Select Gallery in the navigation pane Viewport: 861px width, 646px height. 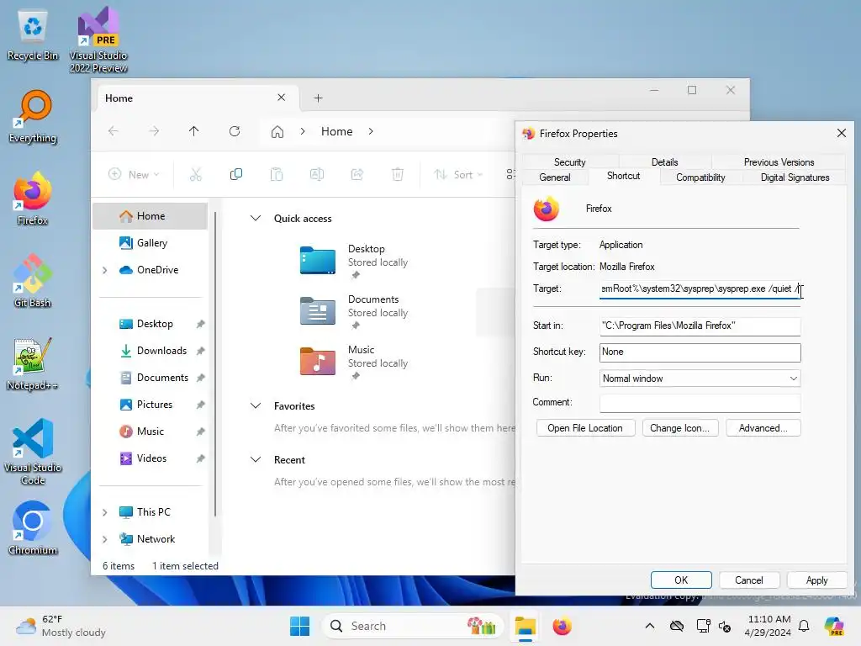coord(150,243)
